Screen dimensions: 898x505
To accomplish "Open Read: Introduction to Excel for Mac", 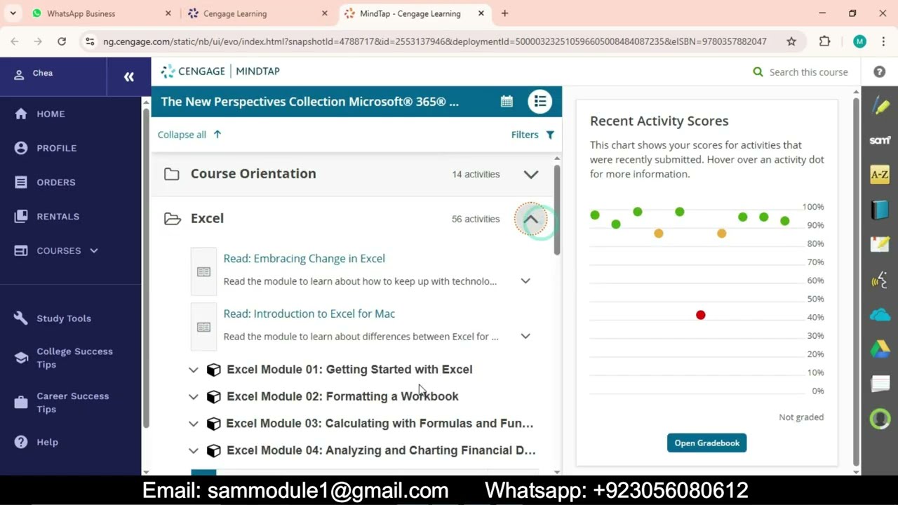I will [x=309, y=314].
